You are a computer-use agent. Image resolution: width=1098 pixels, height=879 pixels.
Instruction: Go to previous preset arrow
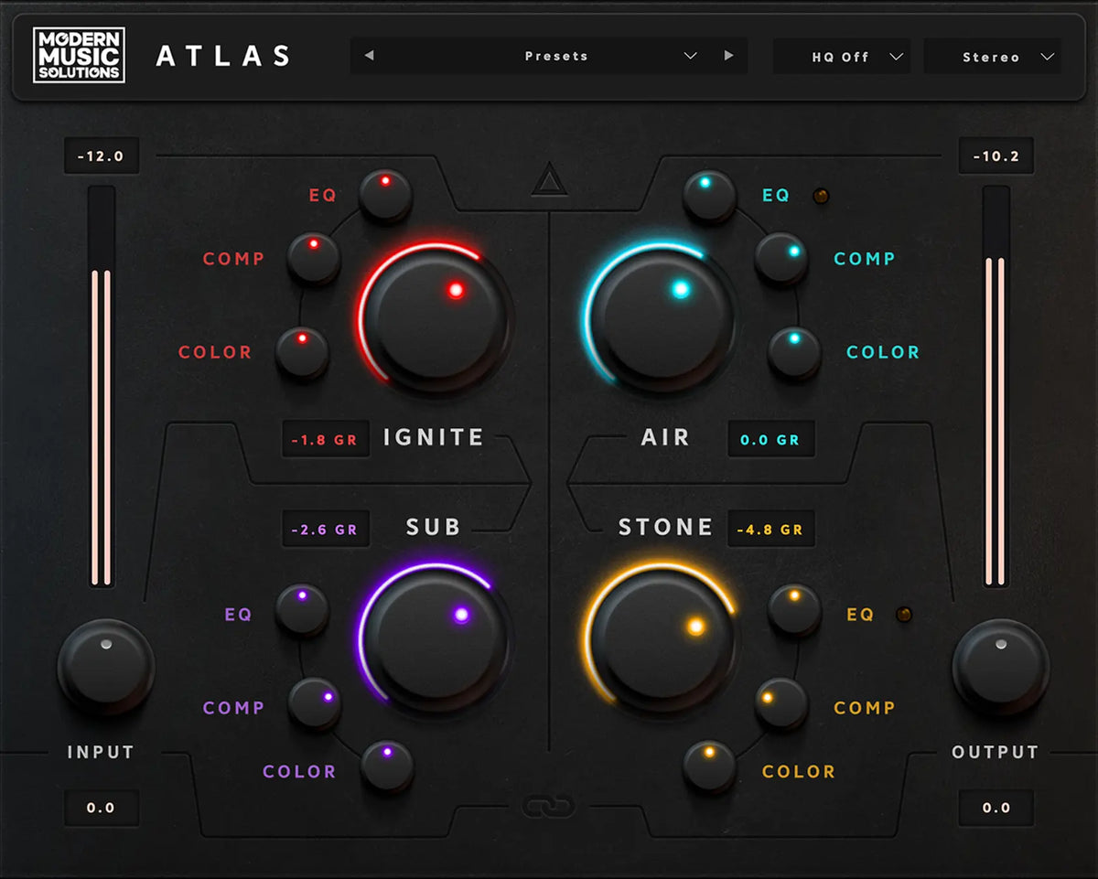pos(369,56)
